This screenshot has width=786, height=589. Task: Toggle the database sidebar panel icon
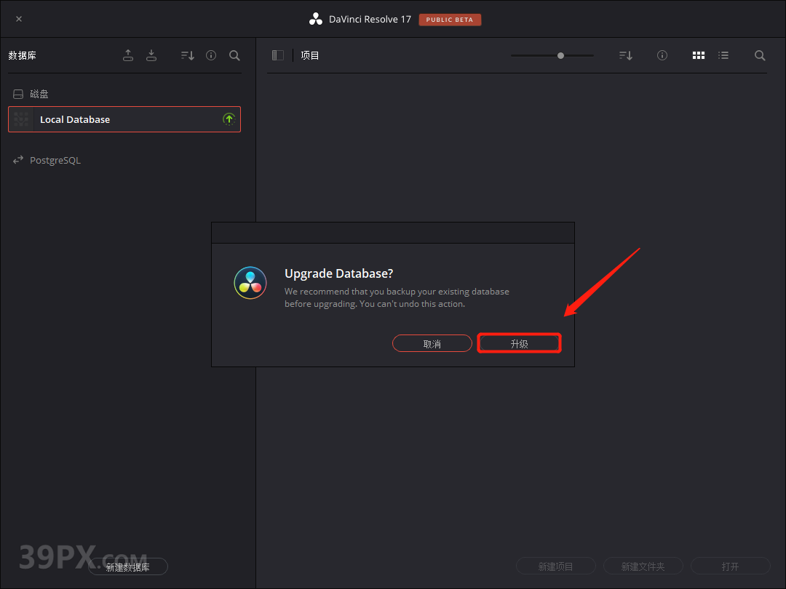click(x=278, y=55)
